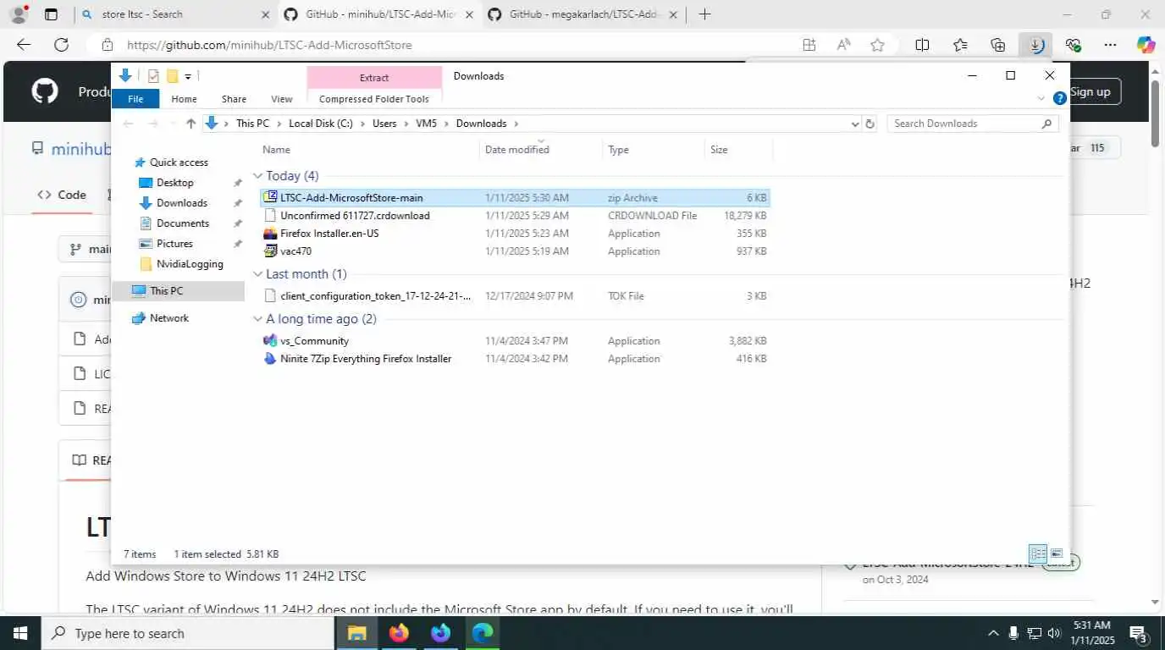Open the Edge profile avatar icon
The height and width of the screenshot is (650, 1165).
19,14
